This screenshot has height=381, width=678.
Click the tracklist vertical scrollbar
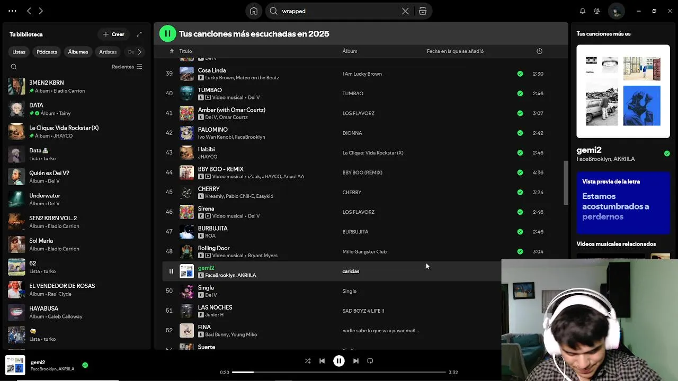pyautogui.click(x=565, y=183)
